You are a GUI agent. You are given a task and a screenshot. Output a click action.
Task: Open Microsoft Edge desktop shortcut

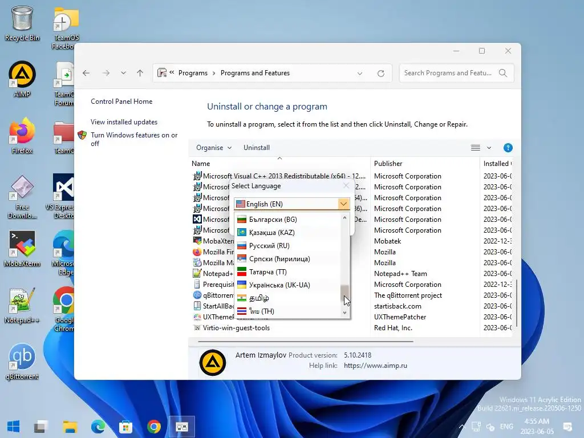(x=63, y=253)
